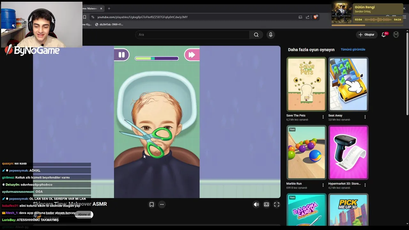
Task: Open the three-dot menu below the game
Action: 162,204
